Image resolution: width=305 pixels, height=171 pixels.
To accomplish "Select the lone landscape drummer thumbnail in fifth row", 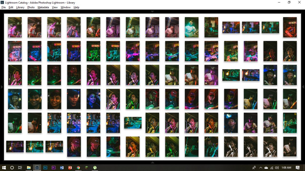I will pos(133,123).
